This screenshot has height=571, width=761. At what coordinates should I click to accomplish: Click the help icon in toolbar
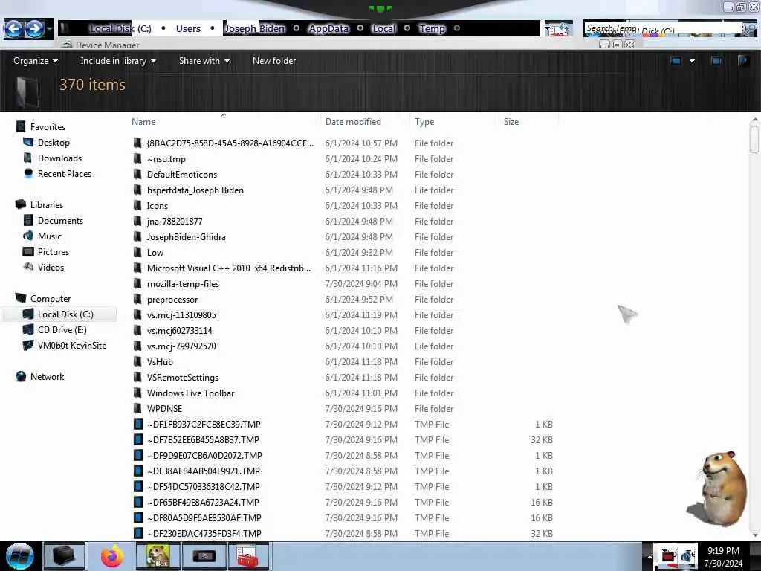coord(743,61)
